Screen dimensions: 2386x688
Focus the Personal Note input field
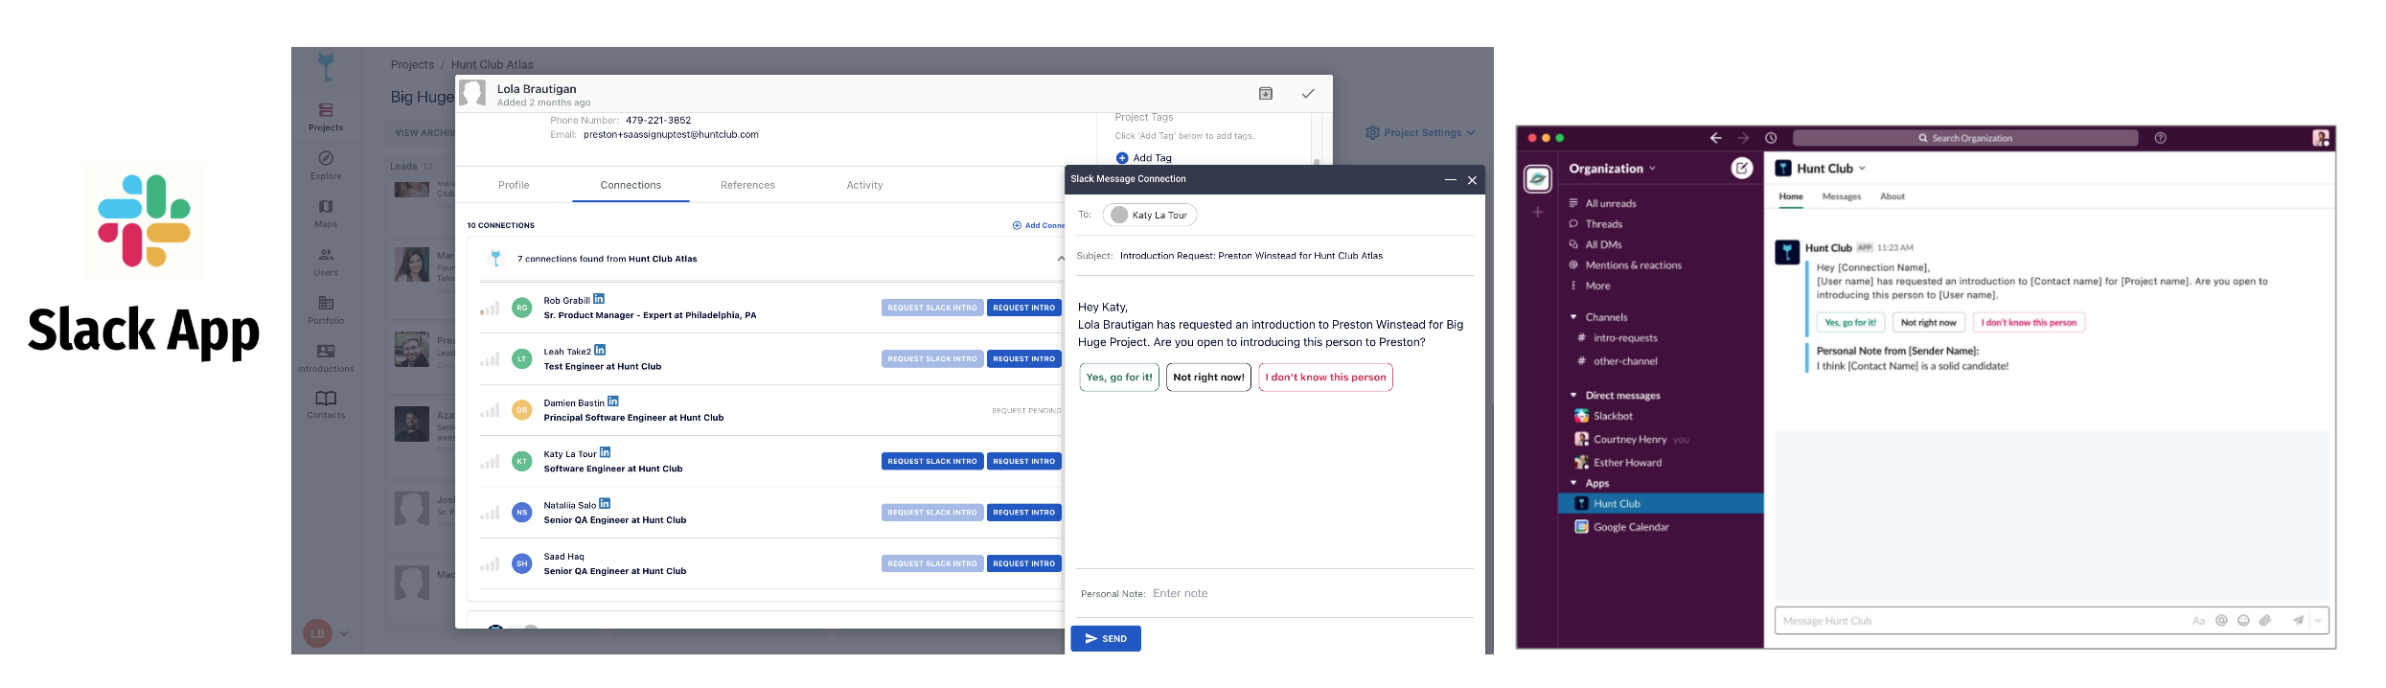[x=1311, y=593]
